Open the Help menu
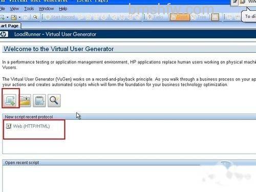Screen dimensions: 256x192 pyautogui.click(x=63, y=9)
